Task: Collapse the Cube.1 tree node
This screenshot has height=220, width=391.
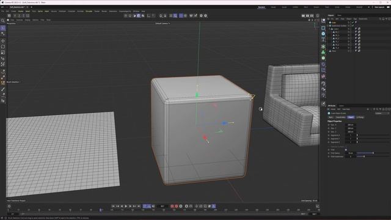Action: tap(330, 29)
